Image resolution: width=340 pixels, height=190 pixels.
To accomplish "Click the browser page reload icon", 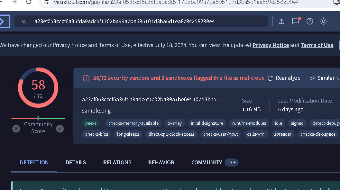I will coord(29,3).
